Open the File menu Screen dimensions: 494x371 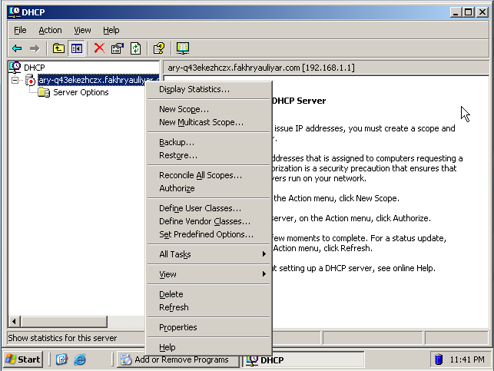20,30
